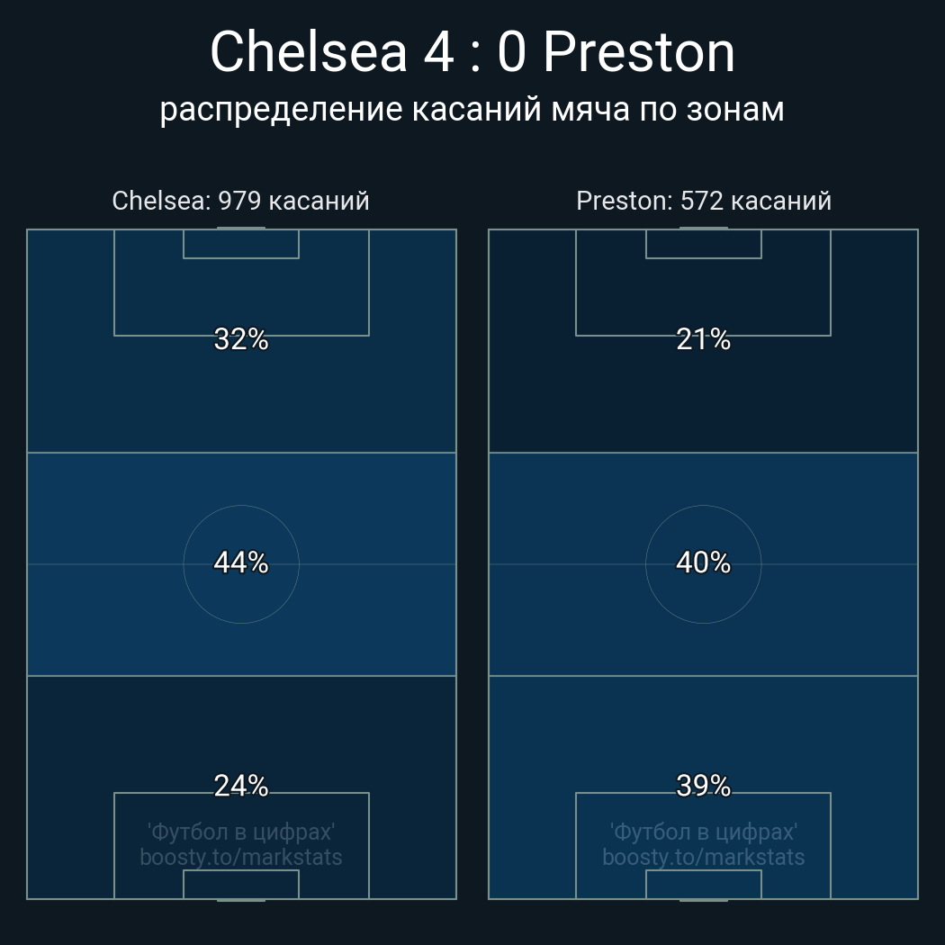Select the 'Chelsea: 979 касаний' label
Image resolution: width=945 pixels, height=945 pixels.
click(240, 201)
